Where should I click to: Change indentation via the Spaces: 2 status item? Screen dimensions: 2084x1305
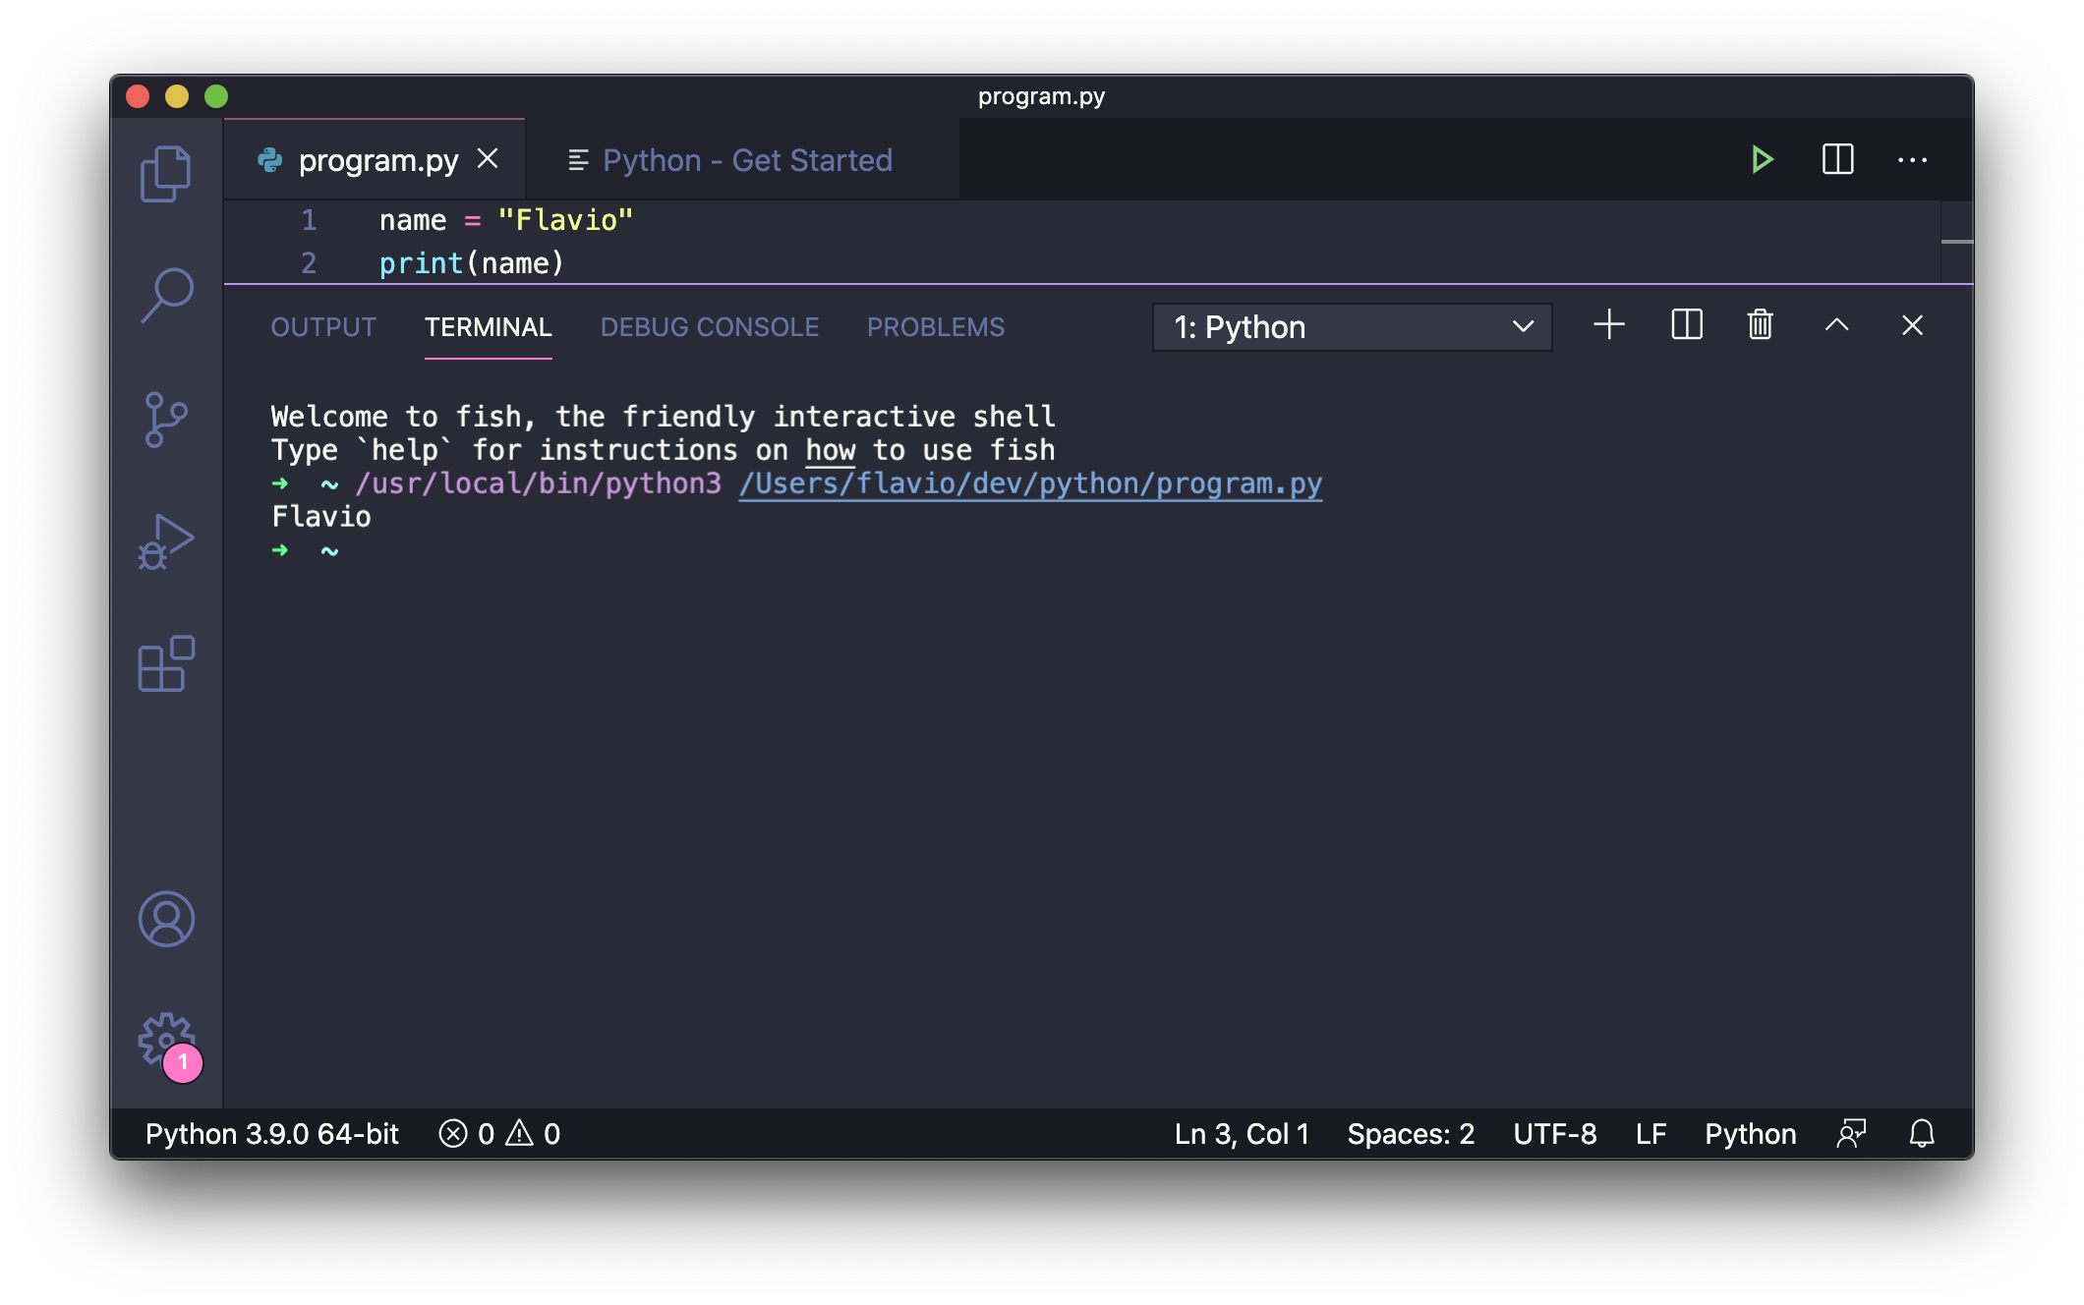point(1412,1134)
